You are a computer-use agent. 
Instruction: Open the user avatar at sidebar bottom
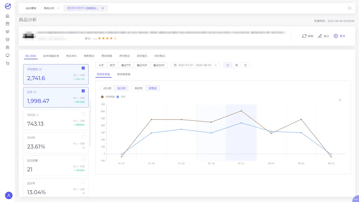click(x=9, y=195)
